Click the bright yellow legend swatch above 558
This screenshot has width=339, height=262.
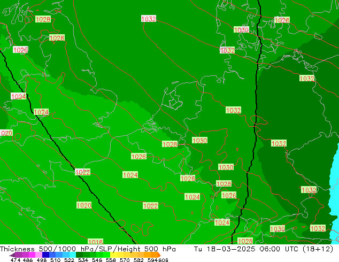pyautogui.click(x=113, y=255)
